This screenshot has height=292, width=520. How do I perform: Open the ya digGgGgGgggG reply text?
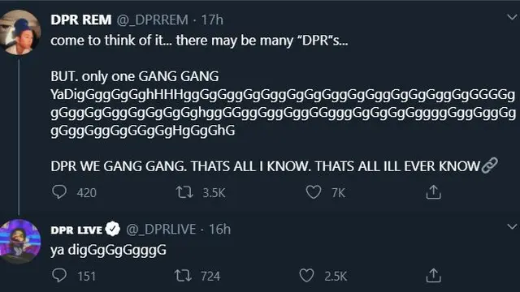coord(108,251)
